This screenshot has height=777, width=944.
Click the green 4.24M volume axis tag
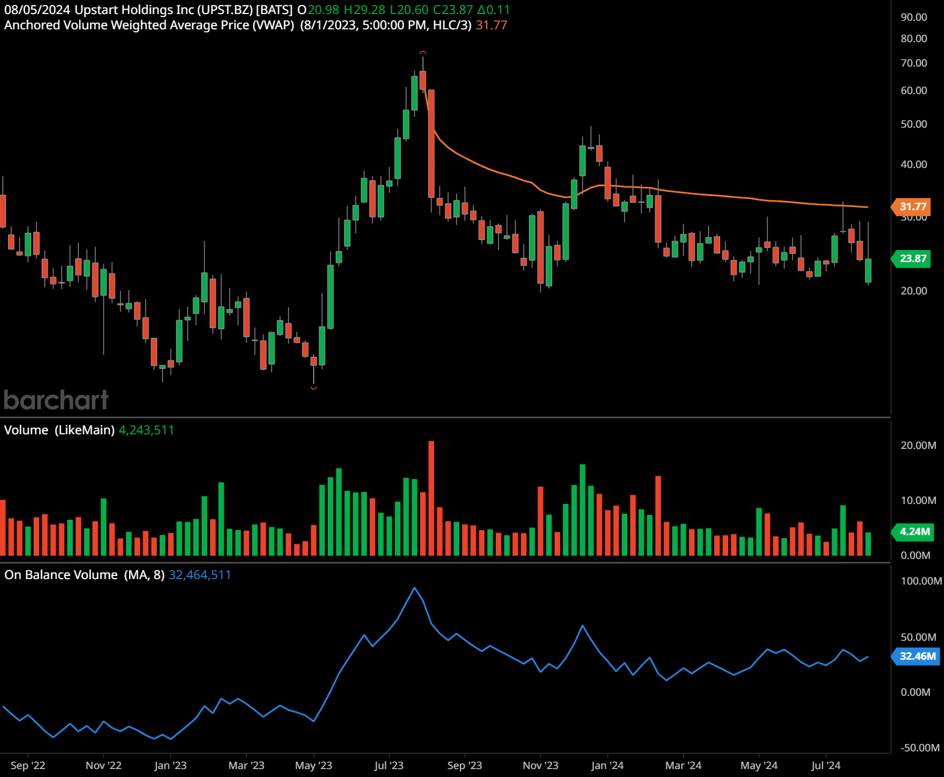pyautogui.click(x=914, y=531)
